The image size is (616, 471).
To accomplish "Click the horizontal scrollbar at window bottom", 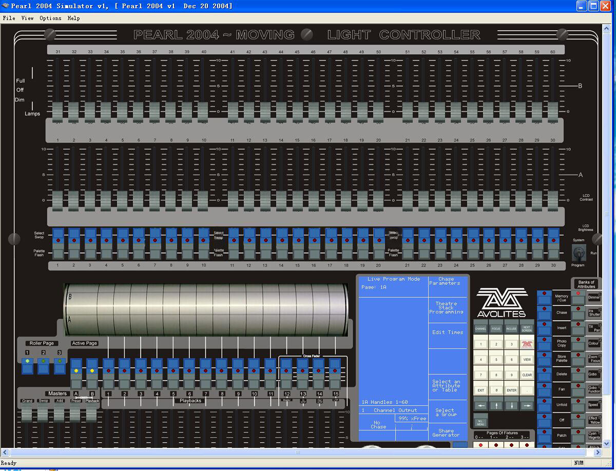I will pyautogui.click(x=297, y=453).
